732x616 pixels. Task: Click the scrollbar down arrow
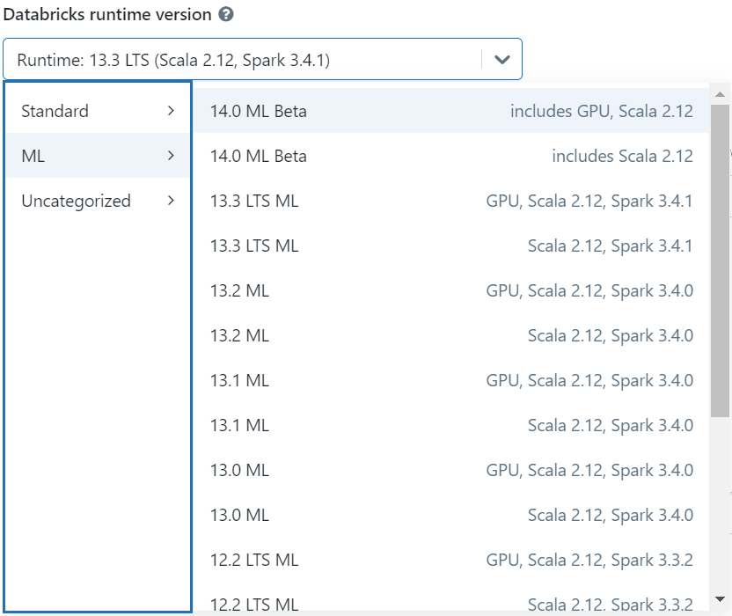[720, 599]
